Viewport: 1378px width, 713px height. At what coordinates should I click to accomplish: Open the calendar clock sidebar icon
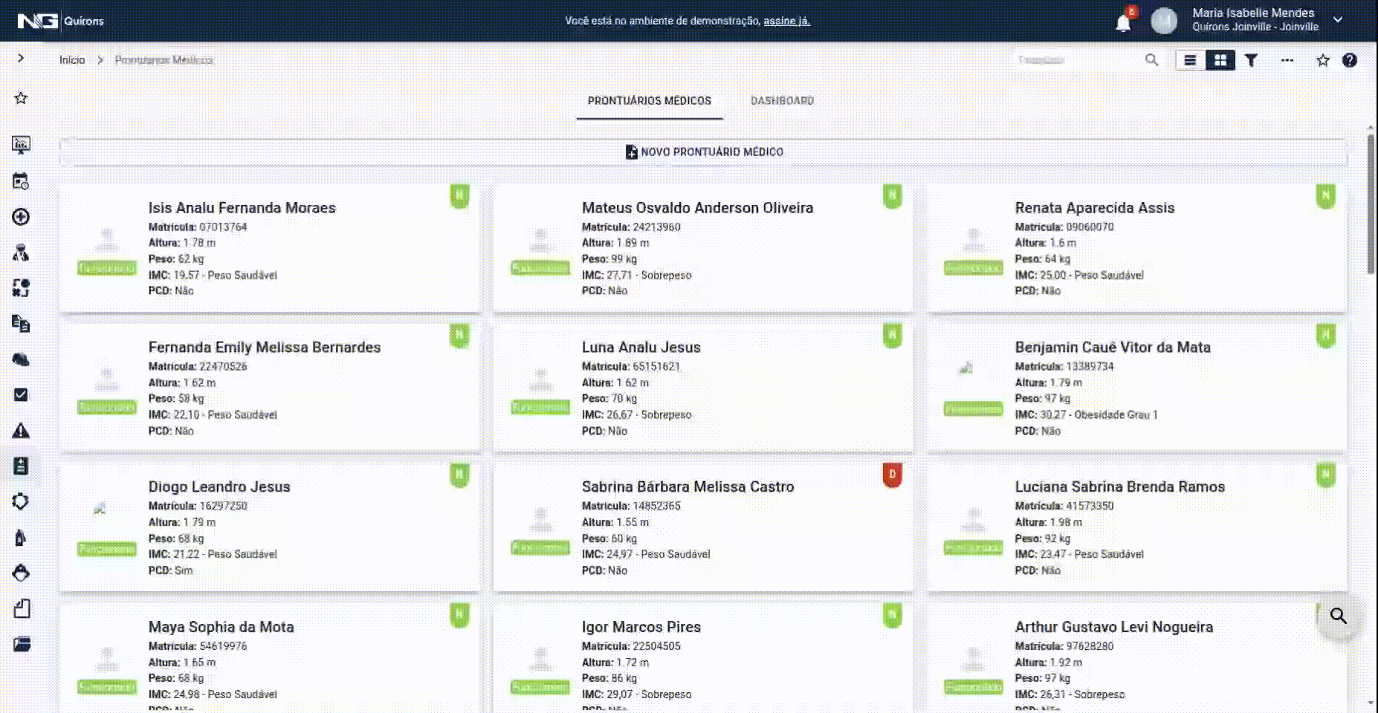[x=21, y=181]
